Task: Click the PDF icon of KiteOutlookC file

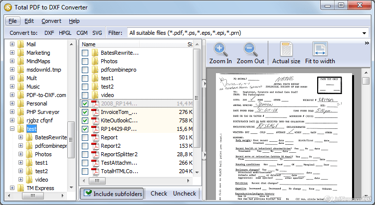Action: click(95, 120)
